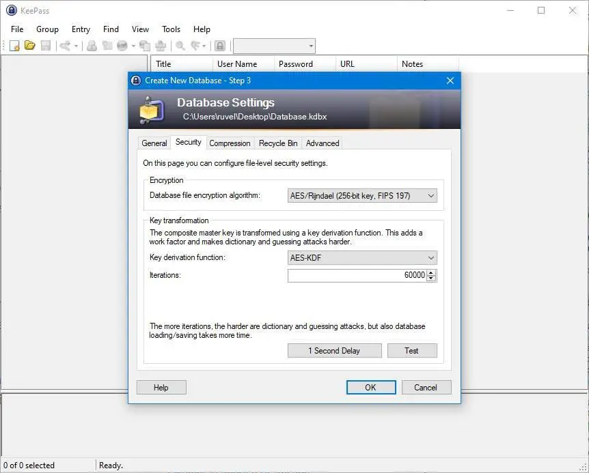The width and height of the screenshot is (589, 473).
Task: Click the Save database floppy icon
Action: 46,46
